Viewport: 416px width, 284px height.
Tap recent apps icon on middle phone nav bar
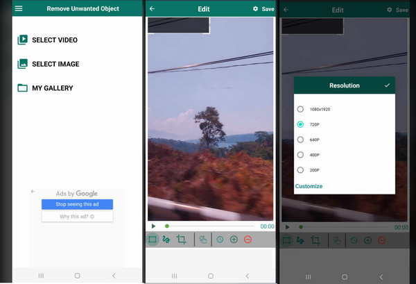tap(174, 276)
